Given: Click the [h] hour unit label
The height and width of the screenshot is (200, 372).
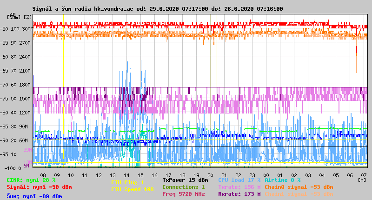Looking at the screenshot, I should point(361,180).
